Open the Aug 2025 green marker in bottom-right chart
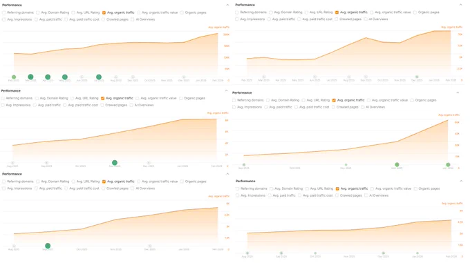Image resolution: width=470 pixels, height=263 pixels. pyautogui.click(x=247, y=253)
